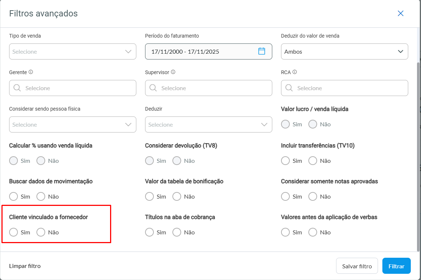Open the billing period calendar icon
Screen dimensions: 421x280
pos(261,51)
